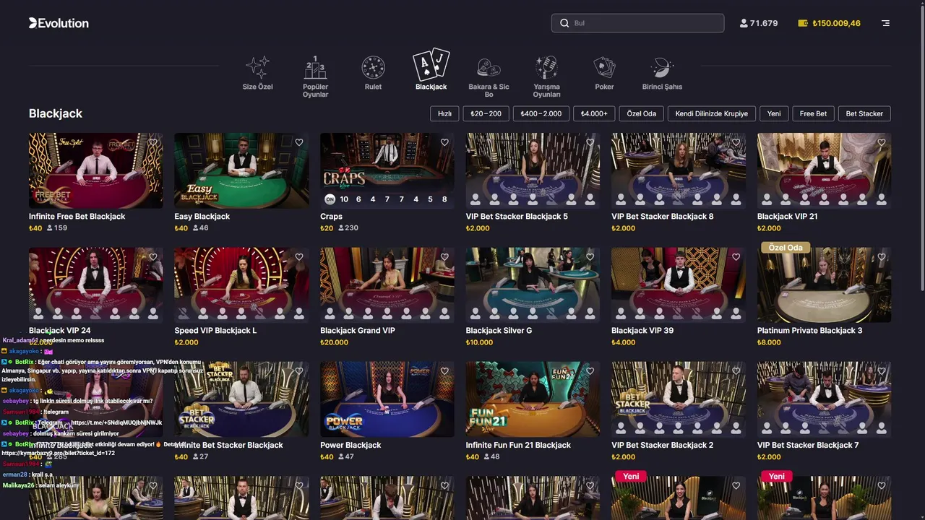Favorite VIP Bet Stacker Blackjack 7 heart
This screenshot has width=925, height=520.
(x=882, y=371)
